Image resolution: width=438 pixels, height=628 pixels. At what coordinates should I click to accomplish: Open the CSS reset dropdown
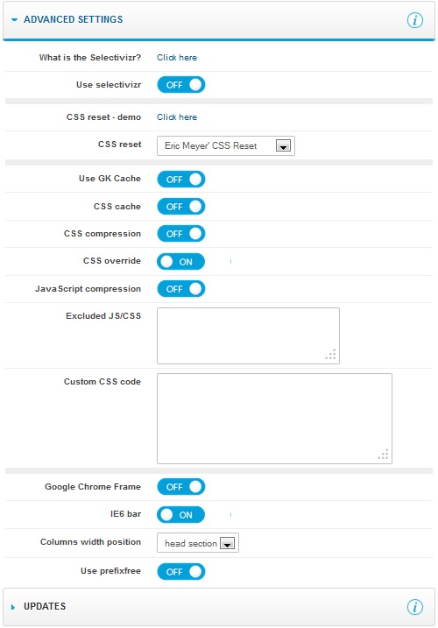tap(226, 145)
